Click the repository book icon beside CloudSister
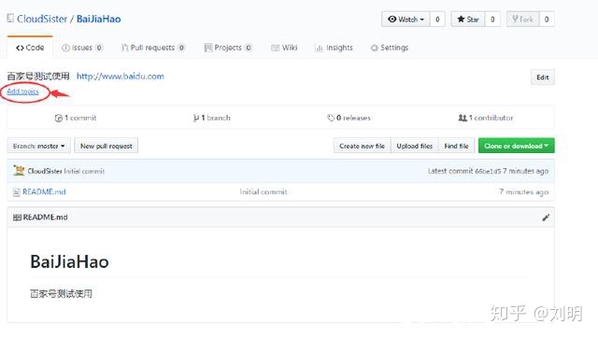The height and width of the screenshot is (338, 598). click(10, 19)
